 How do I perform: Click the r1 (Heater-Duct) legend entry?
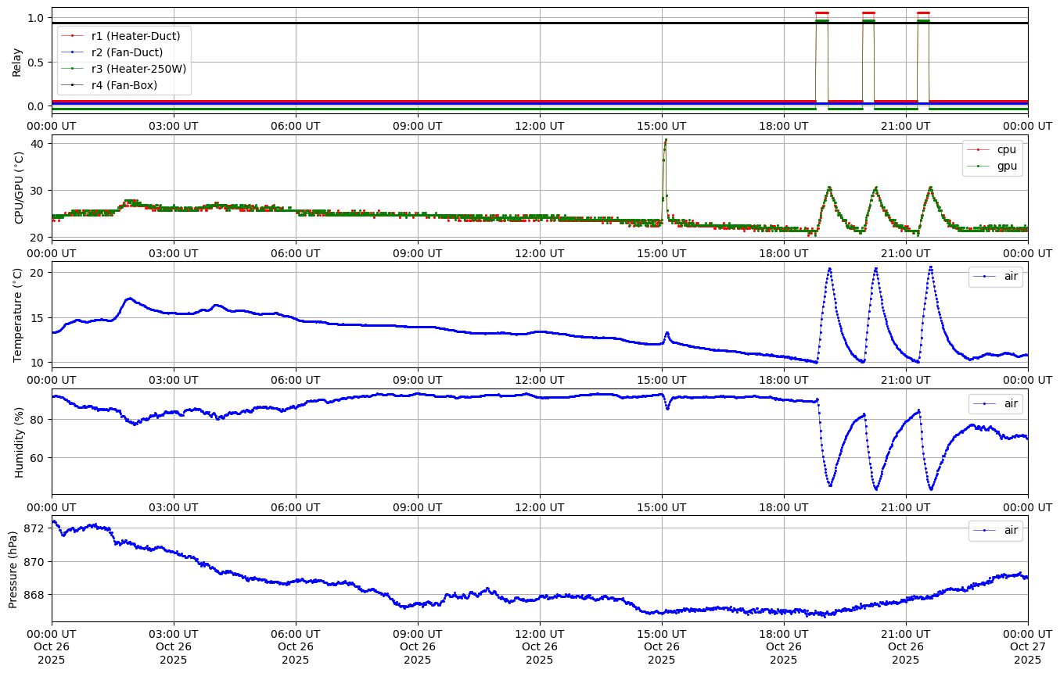pyautogui.click(x=135, y=36)
